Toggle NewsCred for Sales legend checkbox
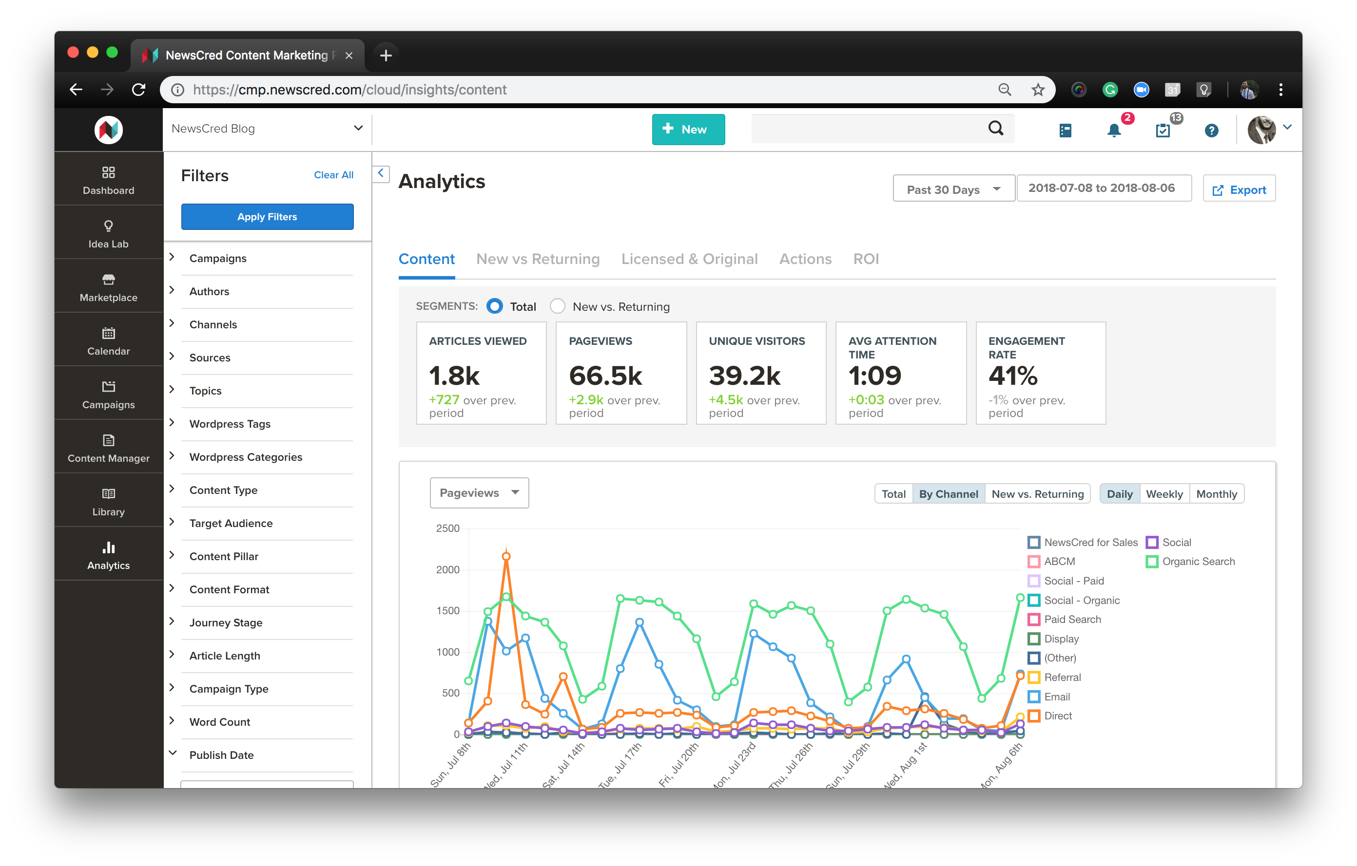Screen dimensions: 1357x866 point(1033,542)
